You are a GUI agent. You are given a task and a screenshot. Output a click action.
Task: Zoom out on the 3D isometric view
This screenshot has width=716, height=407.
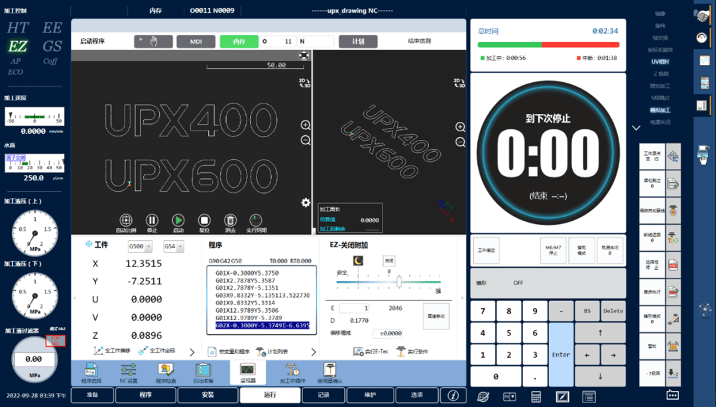click(x=460, y=142)
